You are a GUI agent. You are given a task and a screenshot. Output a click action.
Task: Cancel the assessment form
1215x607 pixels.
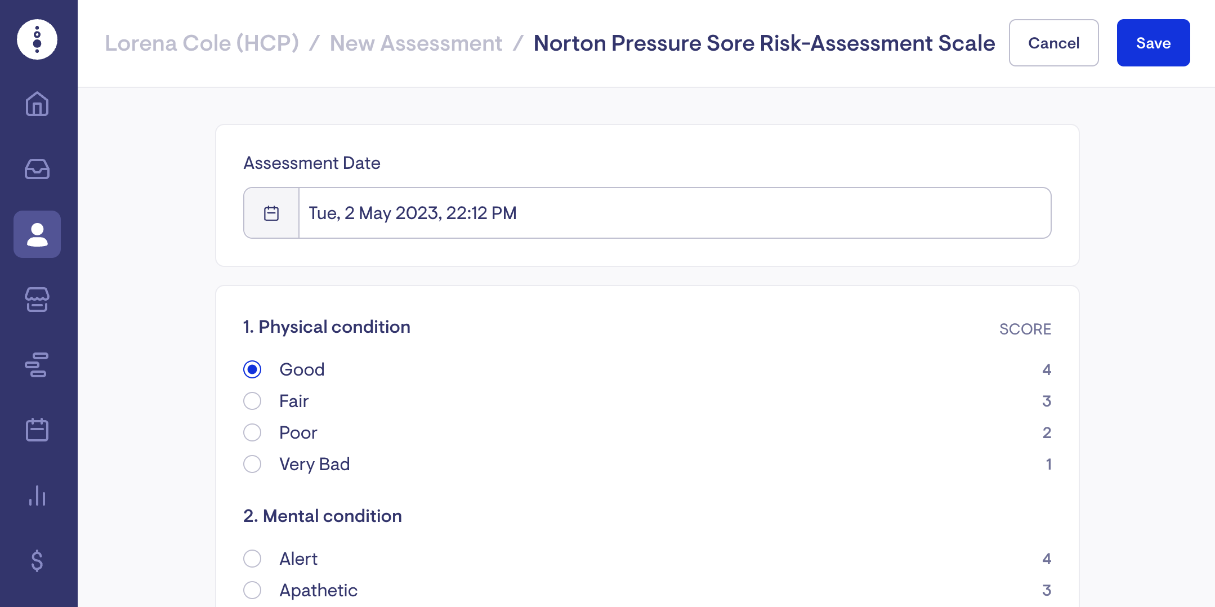(x=1053, y=43)
